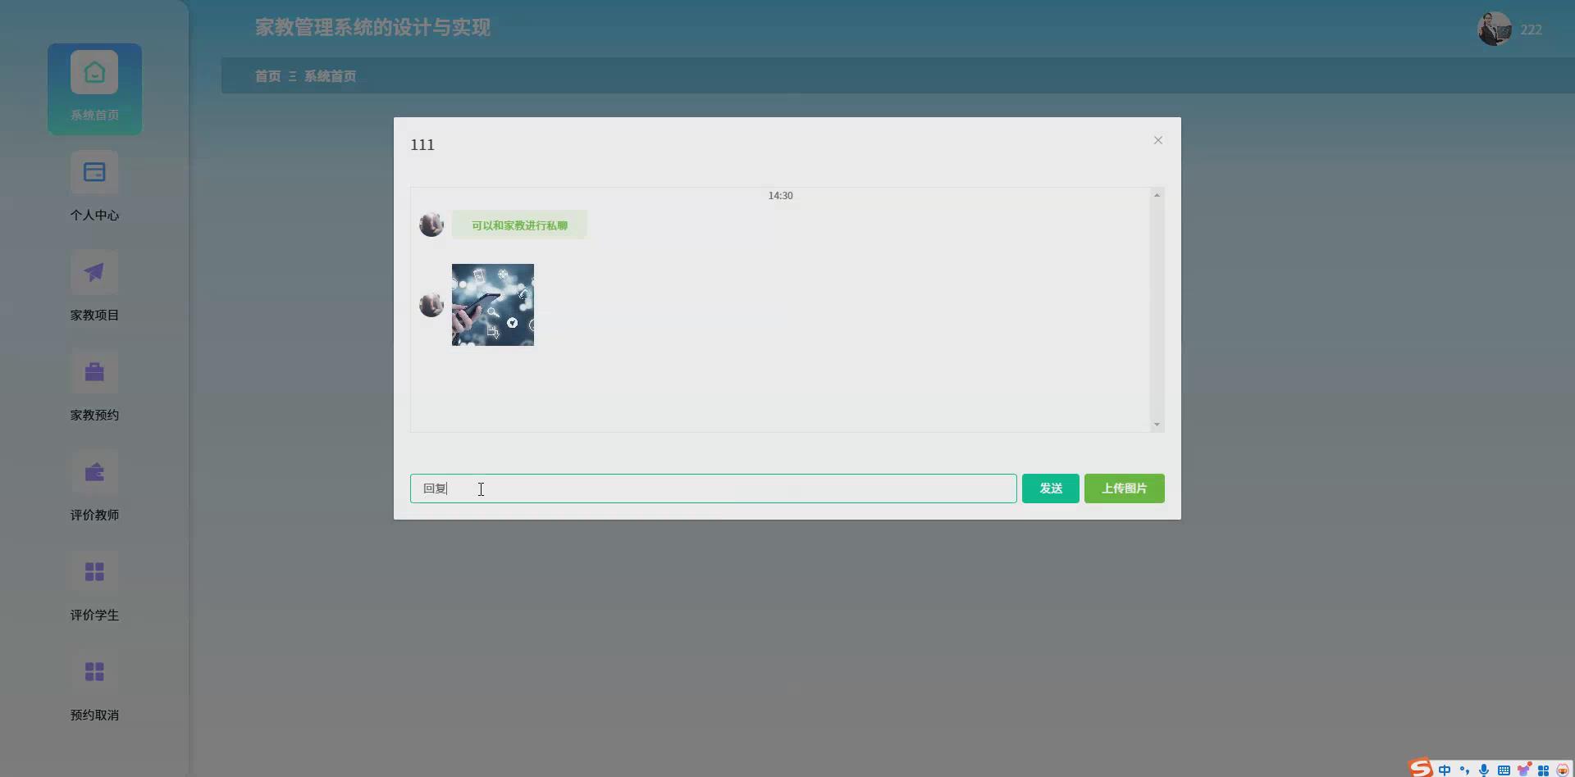Toggle Chinese/English input mode
Viewport: 1575px width, 777px height.
pyautogui.click(x=1445, y=769)
